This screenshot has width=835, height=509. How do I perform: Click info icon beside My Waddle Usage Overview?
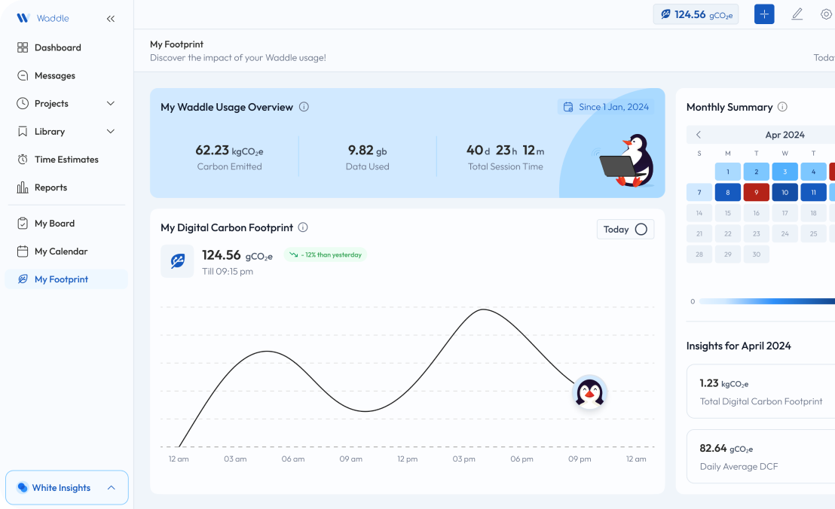point(304,107)
